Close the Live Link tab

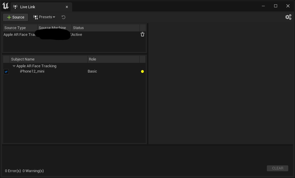click(x=67, y=7)
